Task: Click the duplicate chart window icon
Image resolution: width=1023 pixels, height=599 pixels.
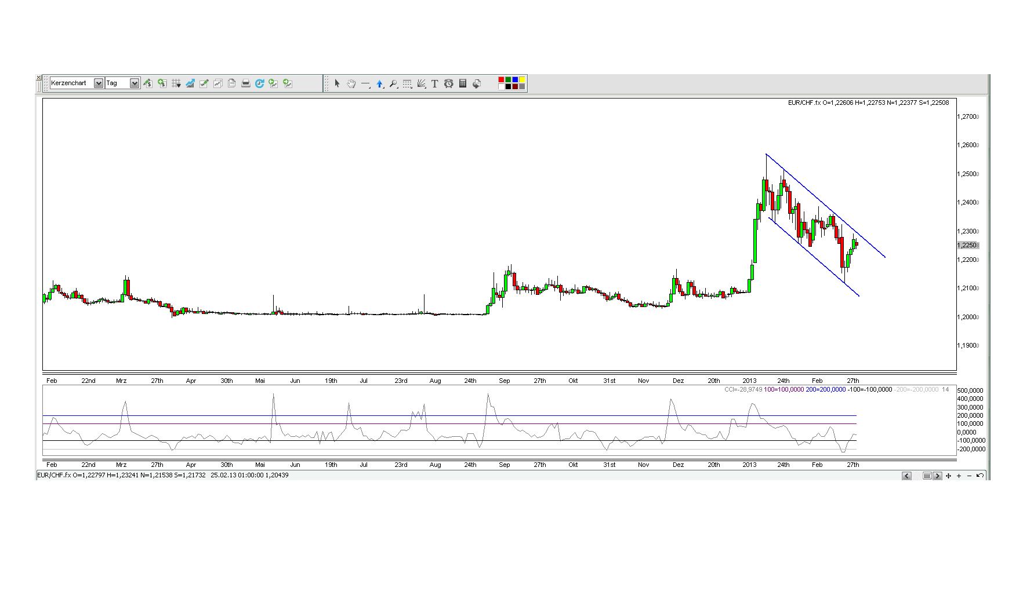Action: pyautogui.click(x=217, y=83)
